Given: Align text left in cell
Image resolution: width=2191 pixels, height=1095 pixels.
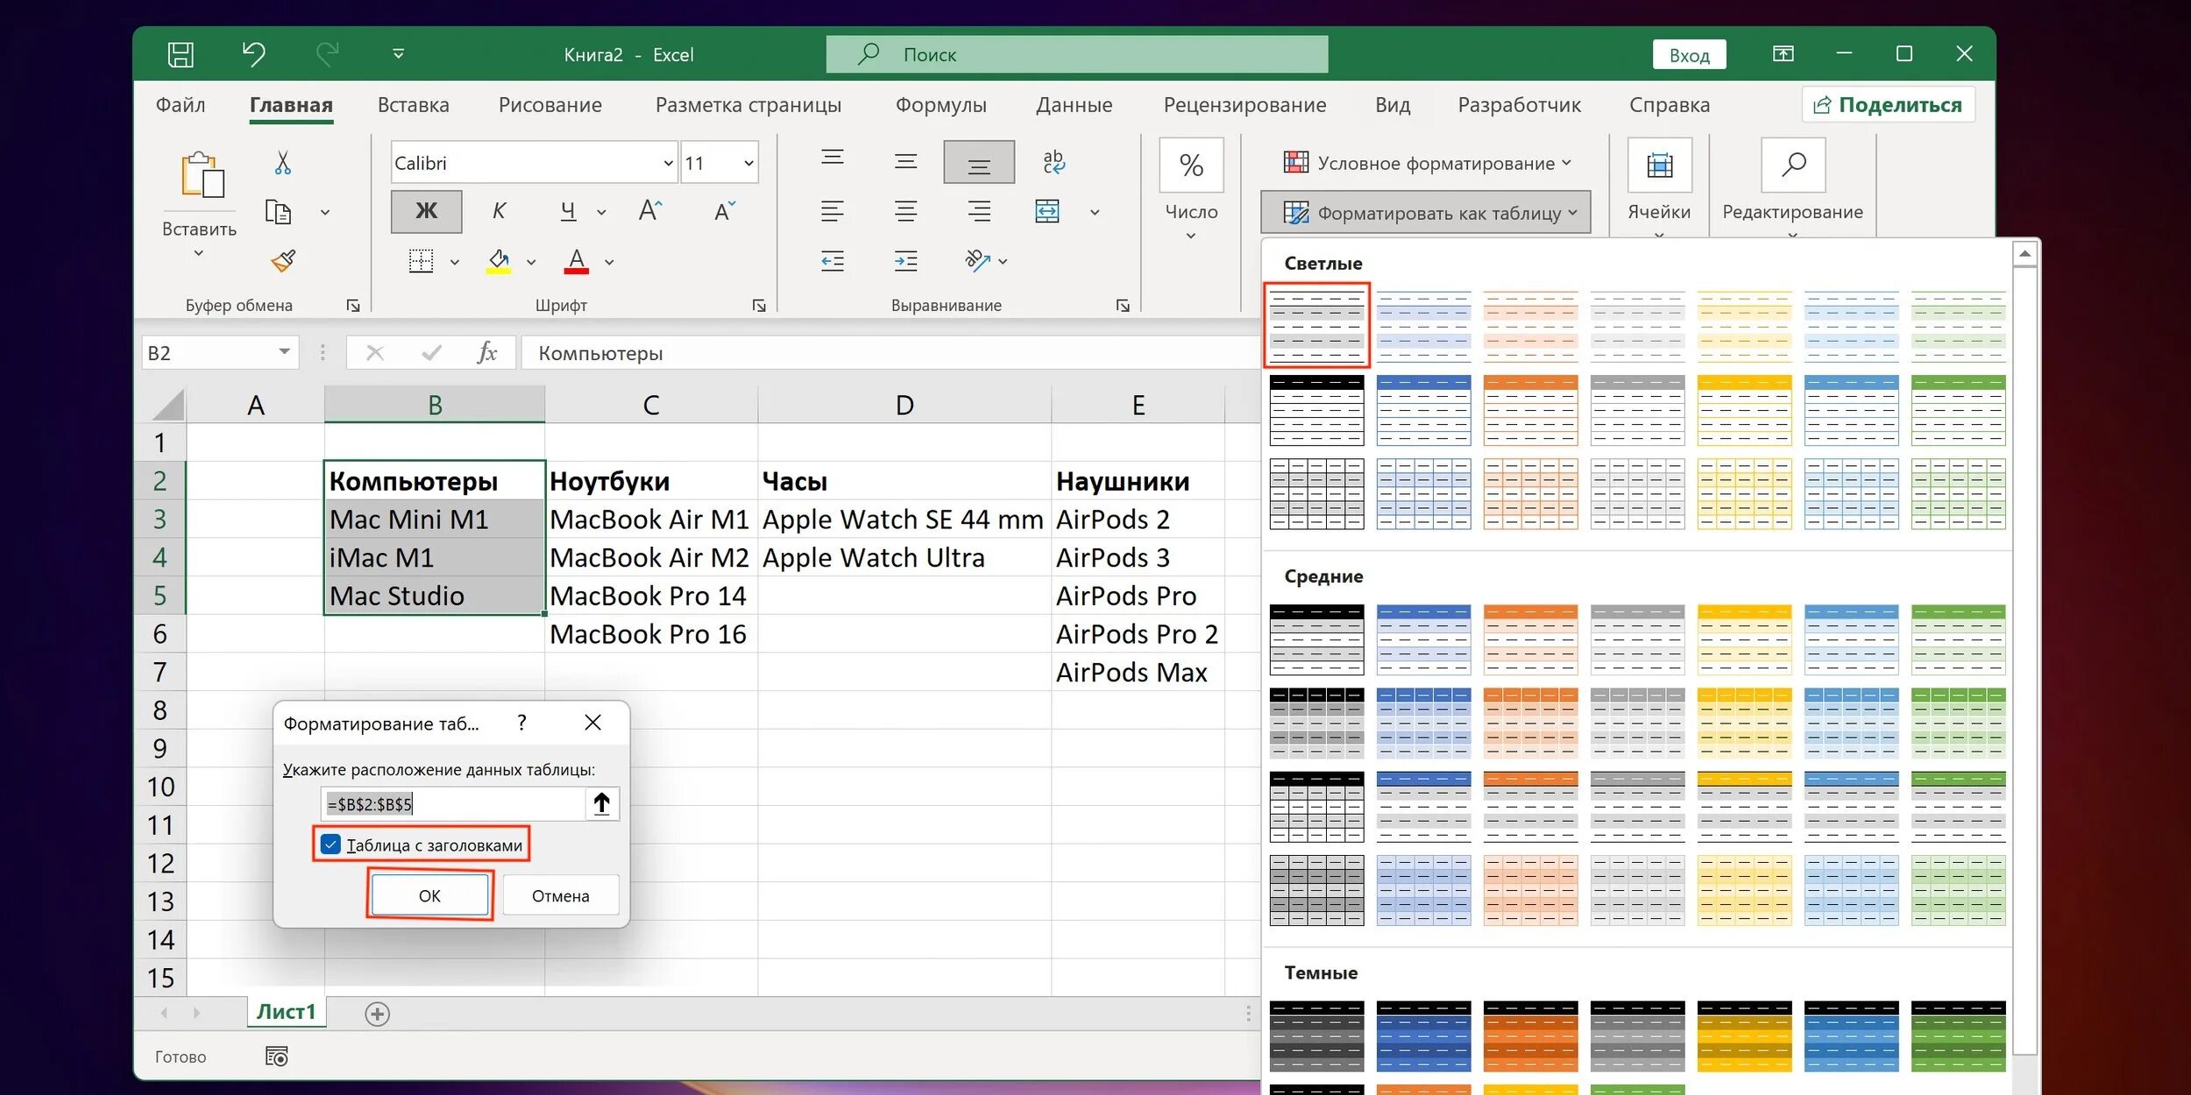Looking at the screenshot, I should click(833, 211).
